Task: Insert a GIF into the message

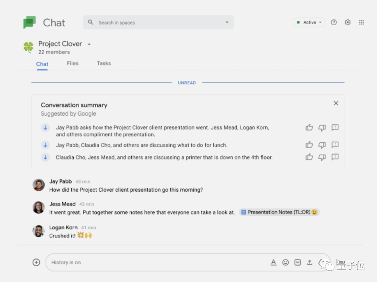Action: pos(297,262)
